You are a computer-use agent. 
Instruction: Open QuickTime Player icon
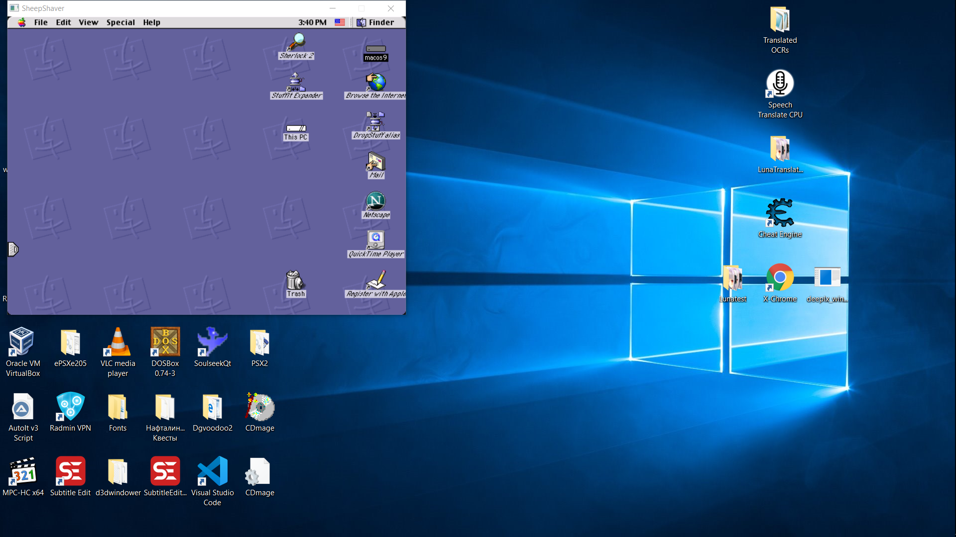click(375, 241)
